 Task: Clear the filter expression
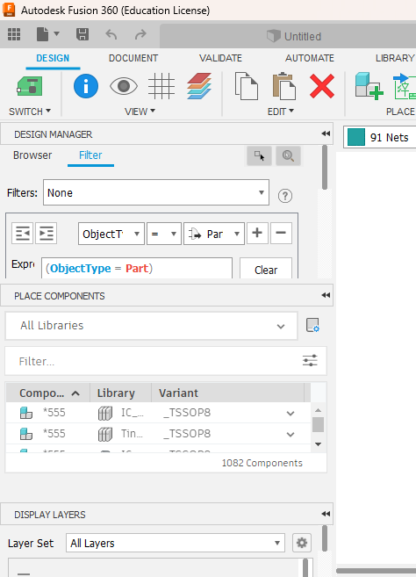click(266, 269)
